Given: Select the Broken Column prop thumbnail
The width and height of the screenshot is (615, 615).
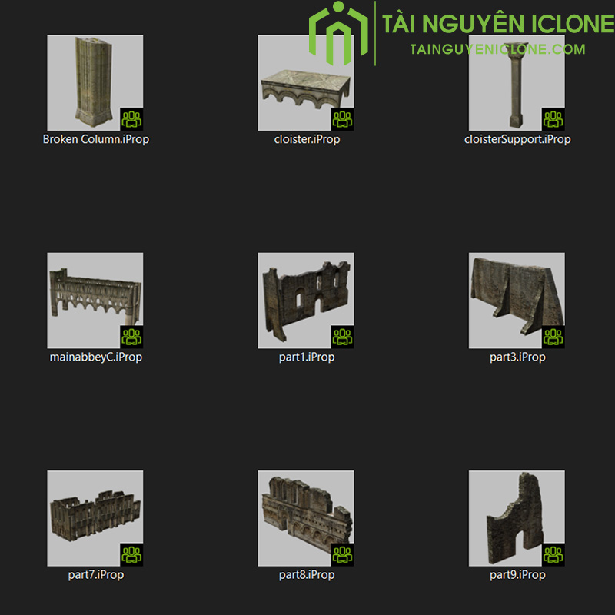Looking at the screenshot, I should click(x=95, y=83).
